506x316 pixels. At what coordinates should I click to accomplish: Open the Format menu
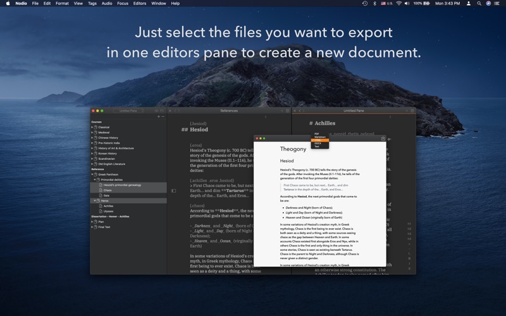pos(62,3)
